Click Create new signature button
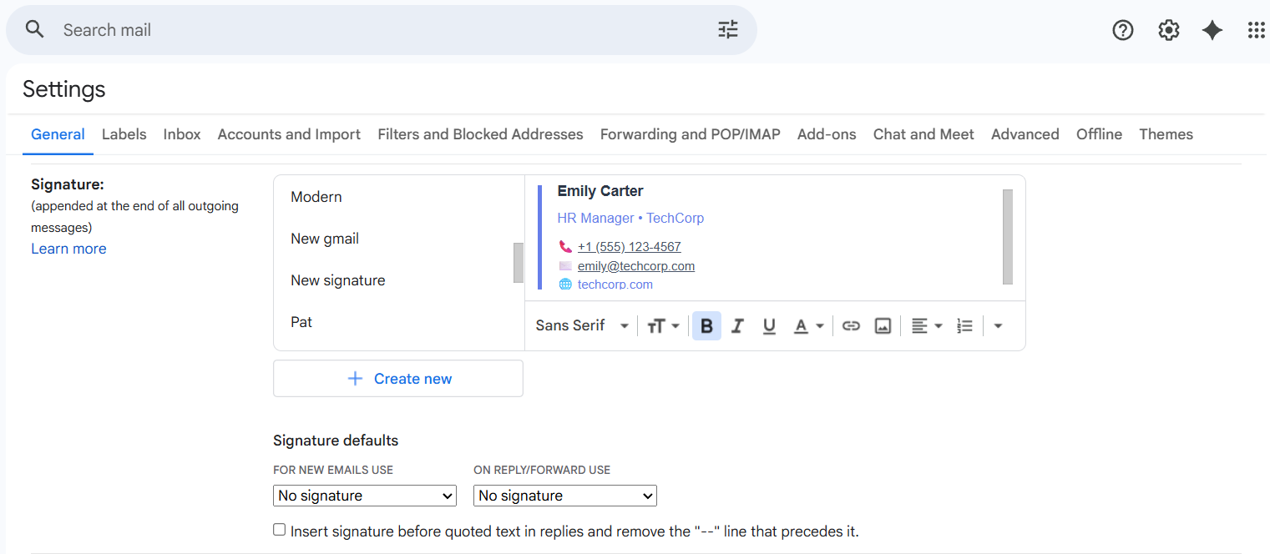The image size is (1270, 554). [x=398, y=378]
